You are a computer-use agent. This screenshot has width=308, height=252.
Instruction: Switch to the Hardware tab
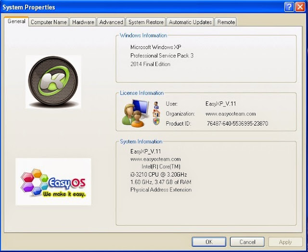83,22
